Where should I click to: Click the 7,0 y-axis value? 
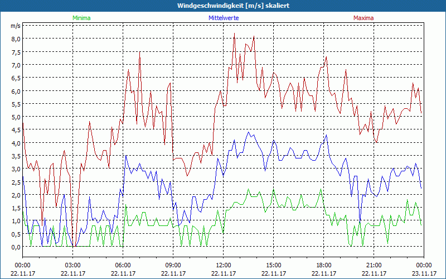[x=16, y=65]
